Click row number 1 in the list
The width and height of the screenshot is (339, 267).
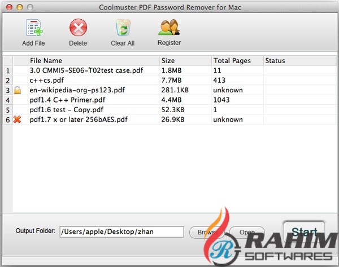8,70
